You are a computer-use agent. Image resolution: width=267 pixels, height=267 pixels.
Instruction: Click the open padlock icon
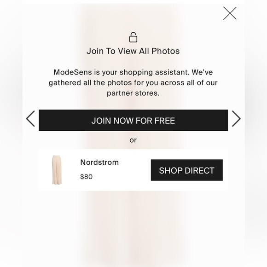[x=133, y=37]
